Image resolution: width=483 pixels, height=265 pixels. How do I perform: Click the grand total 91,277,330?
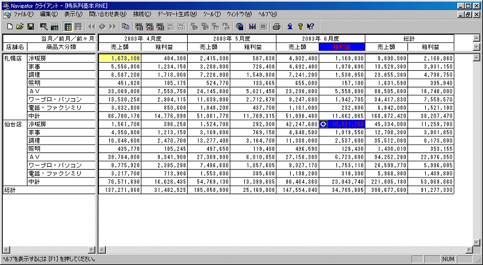(431, 190)
